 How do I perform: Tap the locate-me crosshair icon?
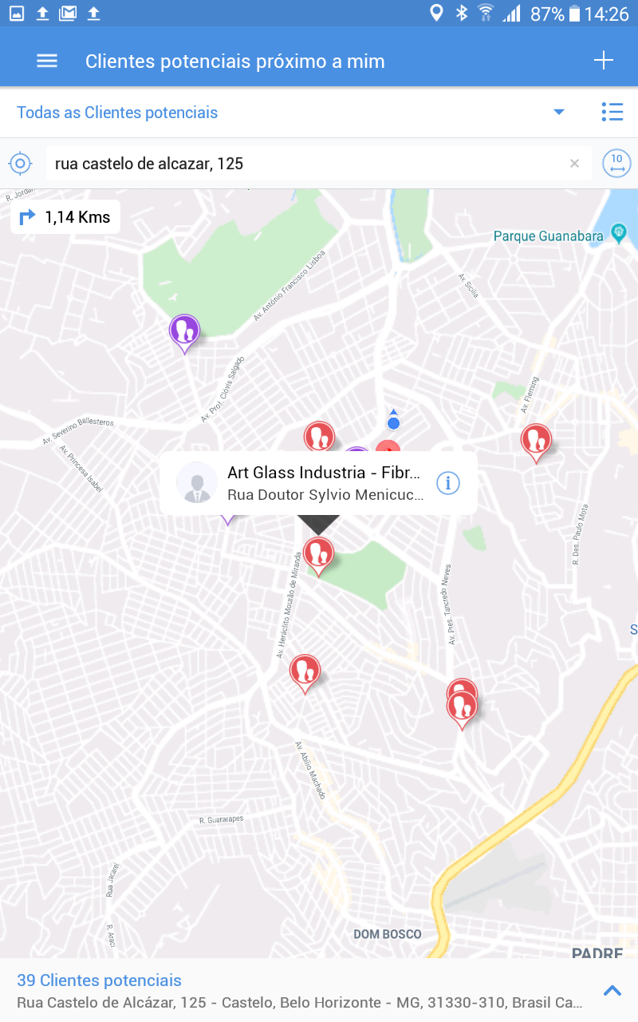point(20,164)
